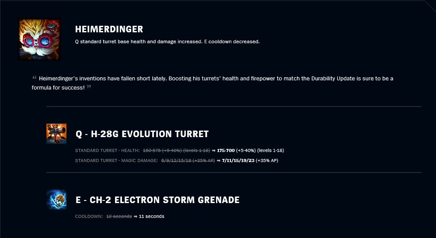Open the HEIMERDINGER champion heading link
436x238 pixels.
pyautogui.click(x=109, y=29)
